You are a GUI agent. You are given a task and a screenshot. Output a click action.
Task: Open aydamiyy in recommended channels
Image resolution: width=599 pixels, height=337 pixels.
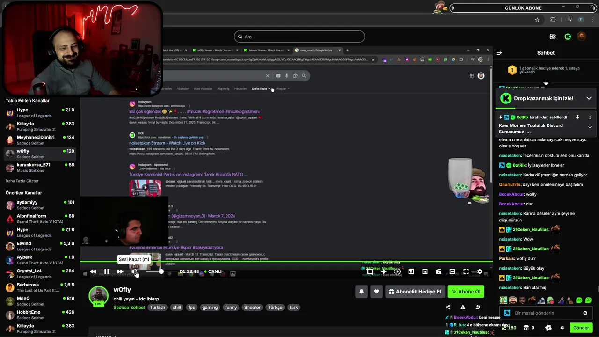(40, 205)
